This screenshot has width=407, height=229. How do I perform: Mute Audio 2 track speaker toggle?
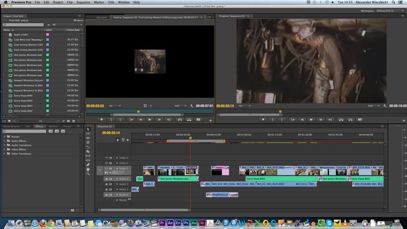pyautogui.click(x=107, y=184)
